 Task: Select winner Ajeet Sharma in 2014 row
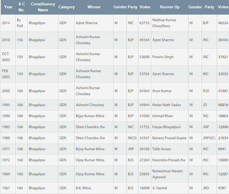point(86,23)
